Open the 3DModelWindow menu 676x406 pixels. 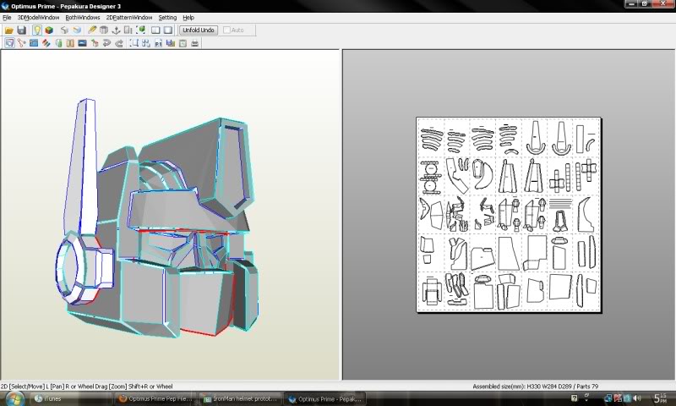pos(38,17)
